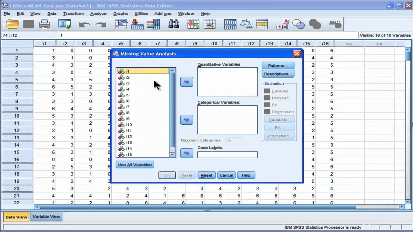Image resolution: width=413 pixels, height=232 pixels.
Task: Click Quantitative Variables list box
Action: coord(227,82)
